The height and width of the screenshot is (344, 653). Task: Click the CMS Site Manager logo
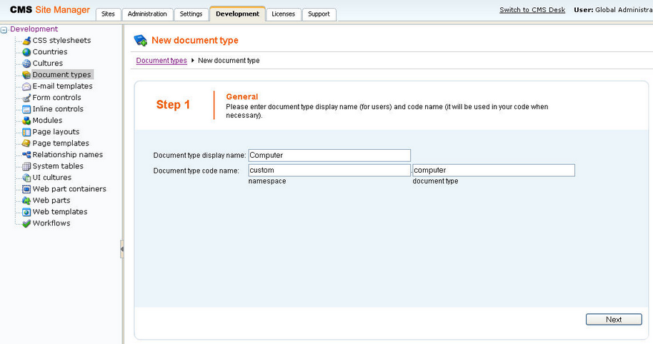[50, 10]
